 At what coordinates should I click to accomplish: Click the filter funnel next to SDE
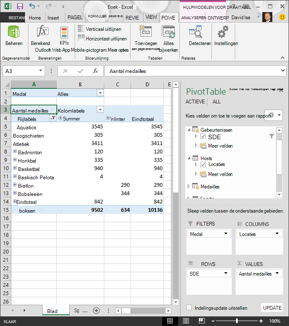[x=271, y=136]
